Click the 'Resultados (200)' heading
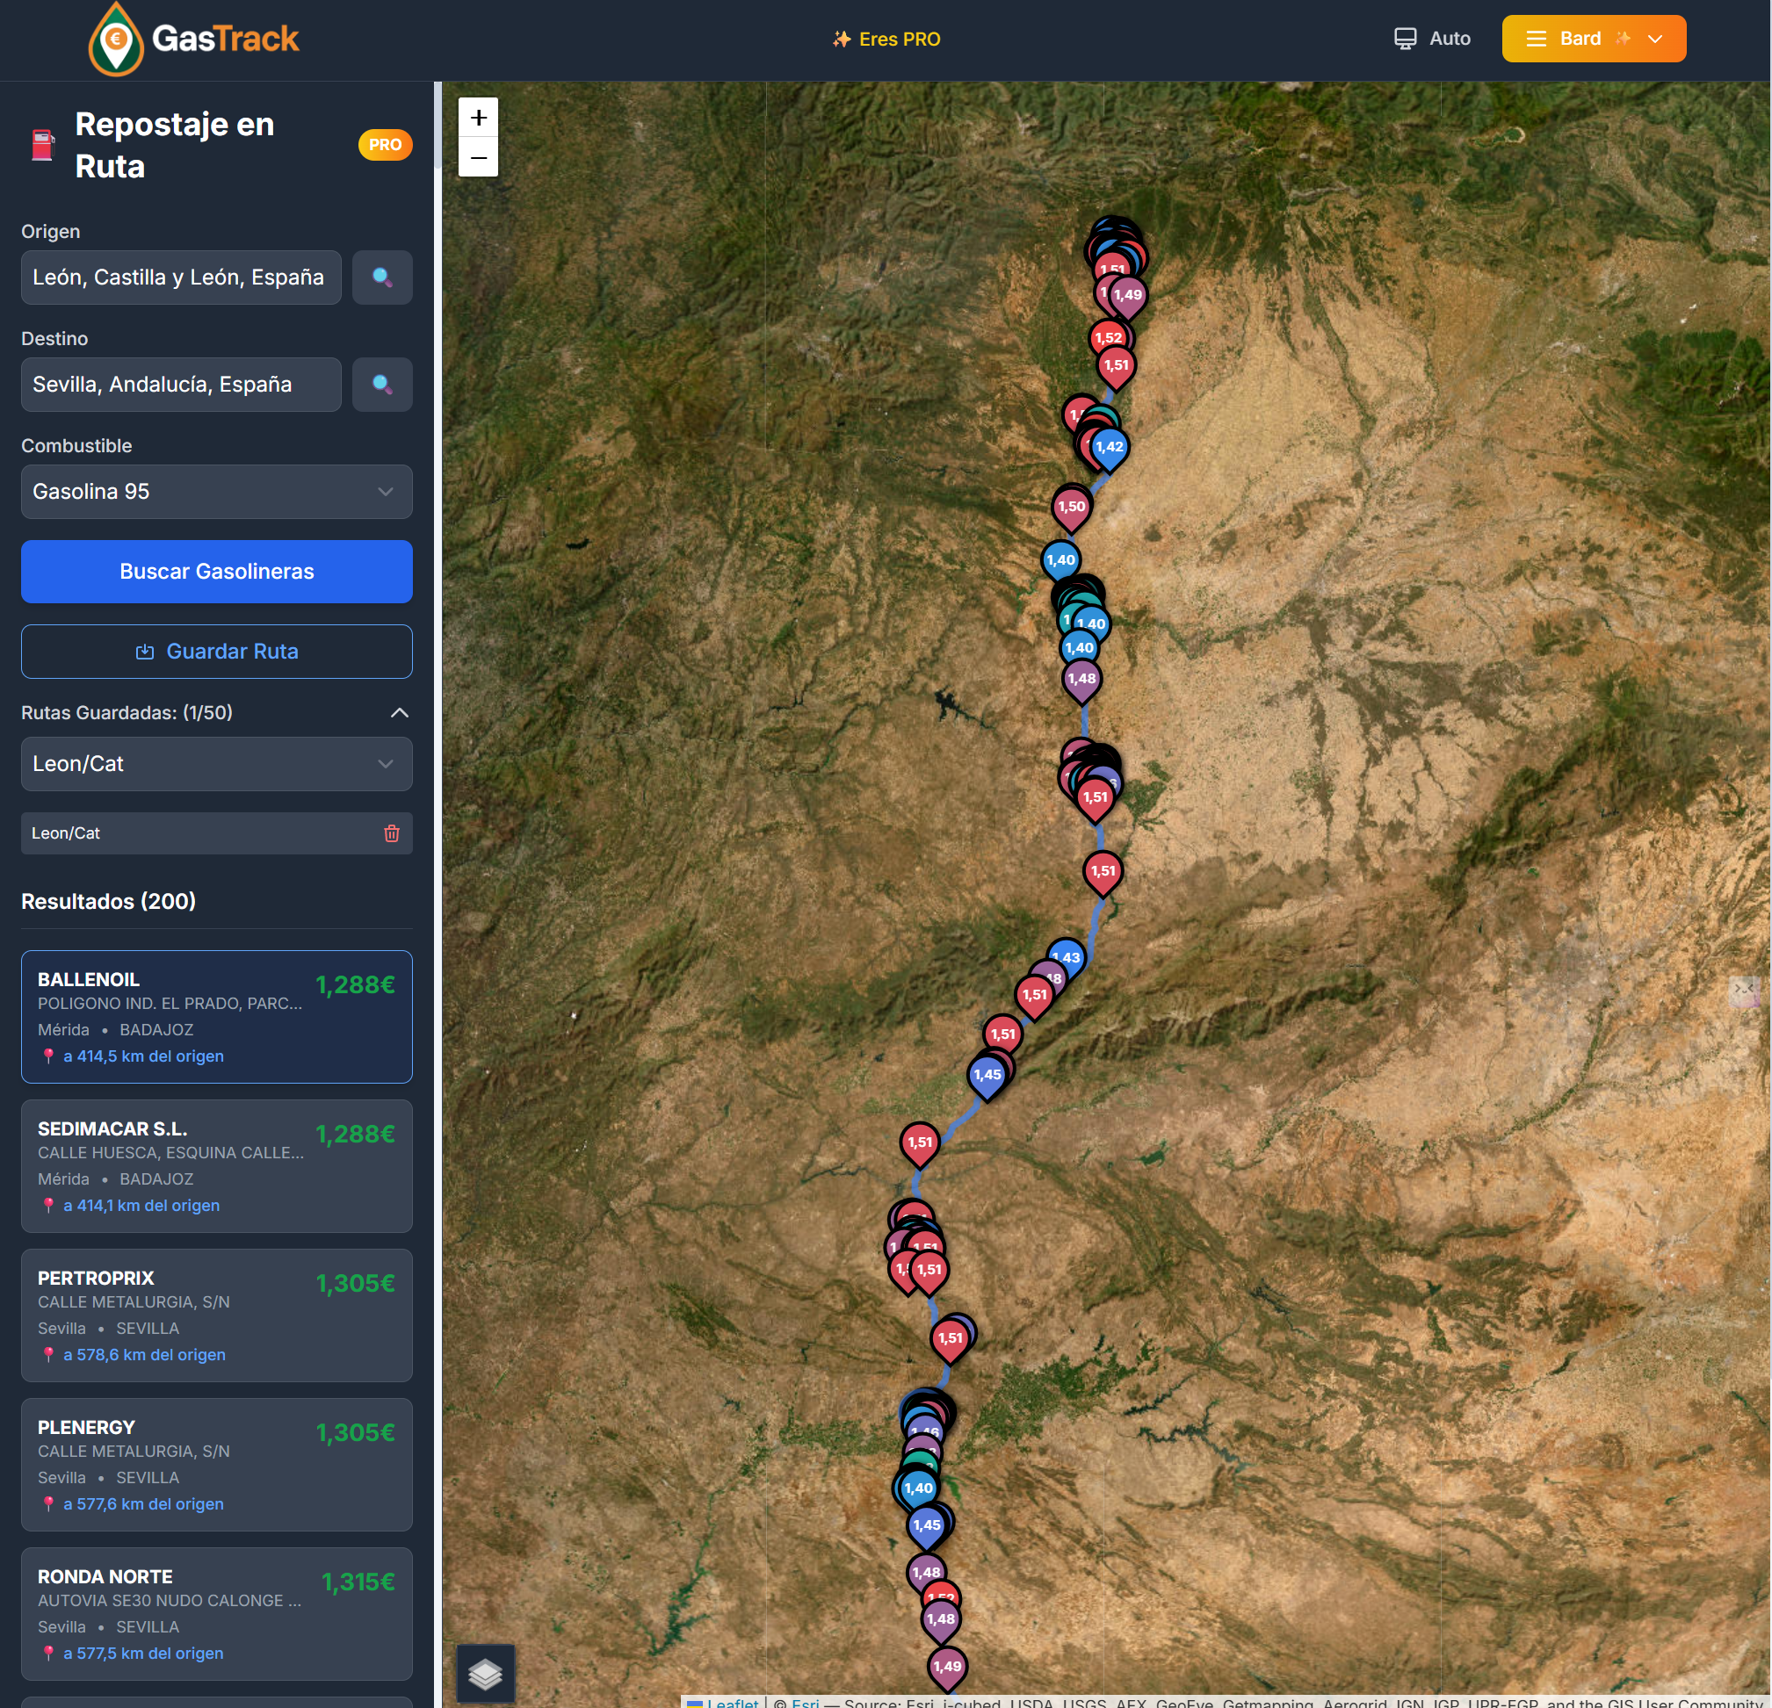1772x1708 pixels. point(108,901)
